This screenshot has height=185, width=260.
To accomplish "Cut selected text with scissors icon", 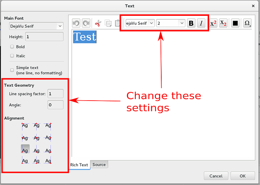I will 98,23.
